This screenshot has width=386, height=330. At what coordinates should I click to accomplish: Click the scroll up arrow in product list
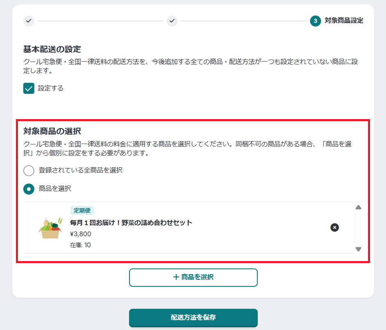point(358,208)
